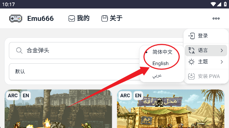Click the Emu666 gamepad logo icon
Image resolution: width=229 pixels, height=128 pixels.
click(x=16, y=18)
